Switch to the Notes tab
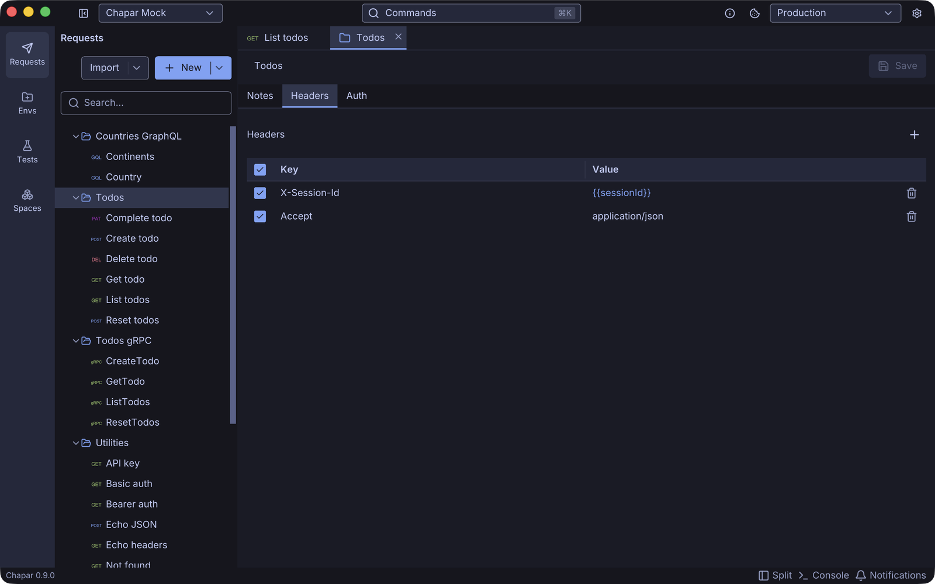Viewport: 935px width, 584px height. click(260, 96)
